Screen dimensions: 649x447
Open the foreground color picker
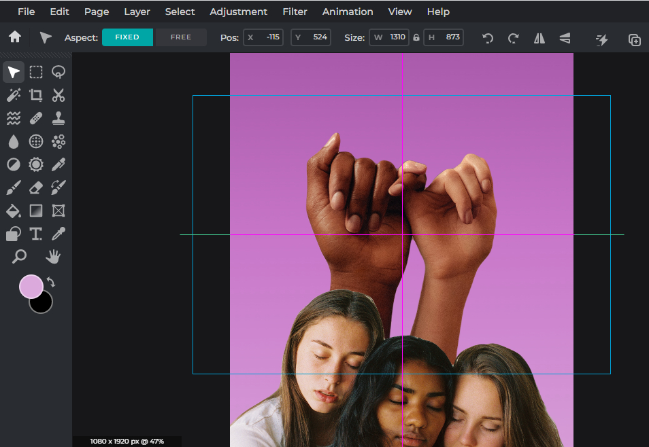coord(31,287)
